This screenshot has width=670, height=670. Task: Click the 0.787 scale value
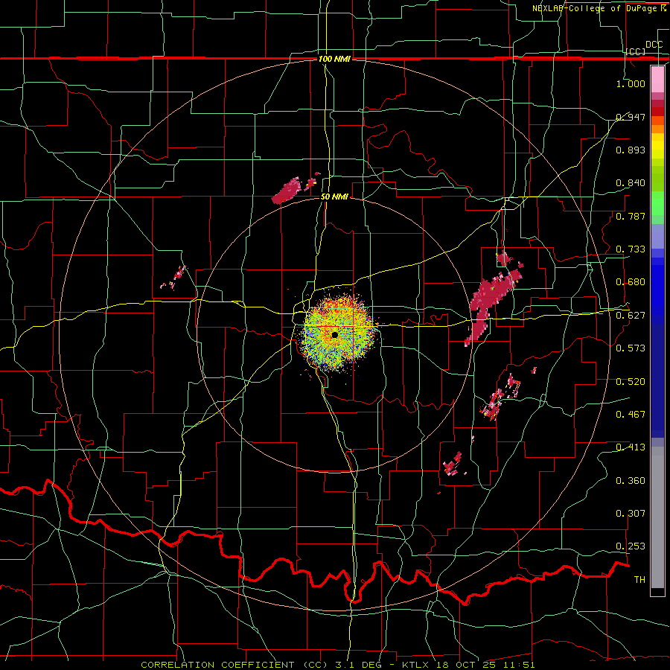(x=631, y=216)
